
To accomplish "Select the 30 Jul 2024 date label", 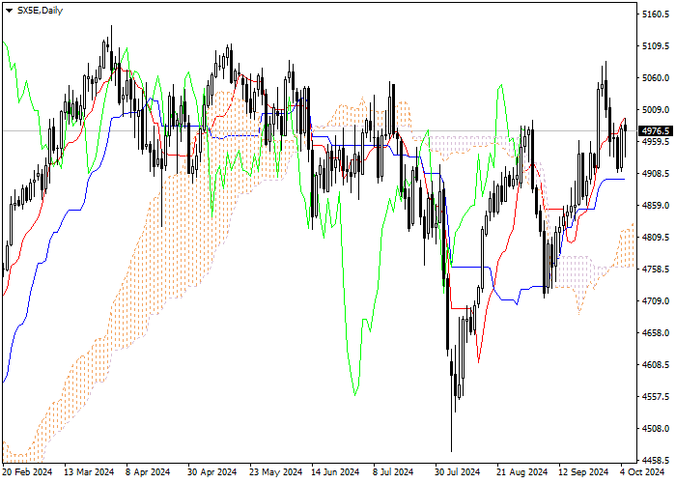I will [458, 471].
